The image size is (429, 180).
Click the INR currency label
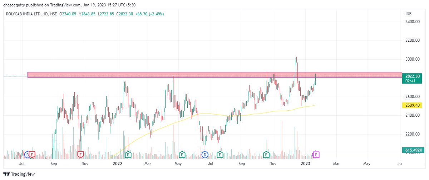[x=408, y=14]
